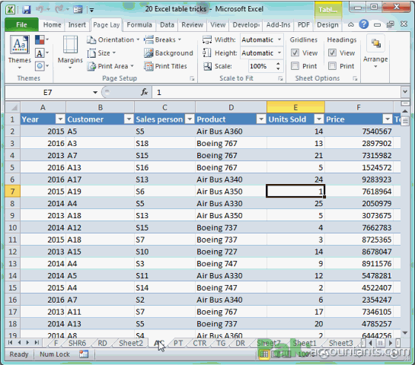Viewport: 415px width, 365px height.
Task: Click the Save icon in quick access toolbar
Action: point(26,10)
